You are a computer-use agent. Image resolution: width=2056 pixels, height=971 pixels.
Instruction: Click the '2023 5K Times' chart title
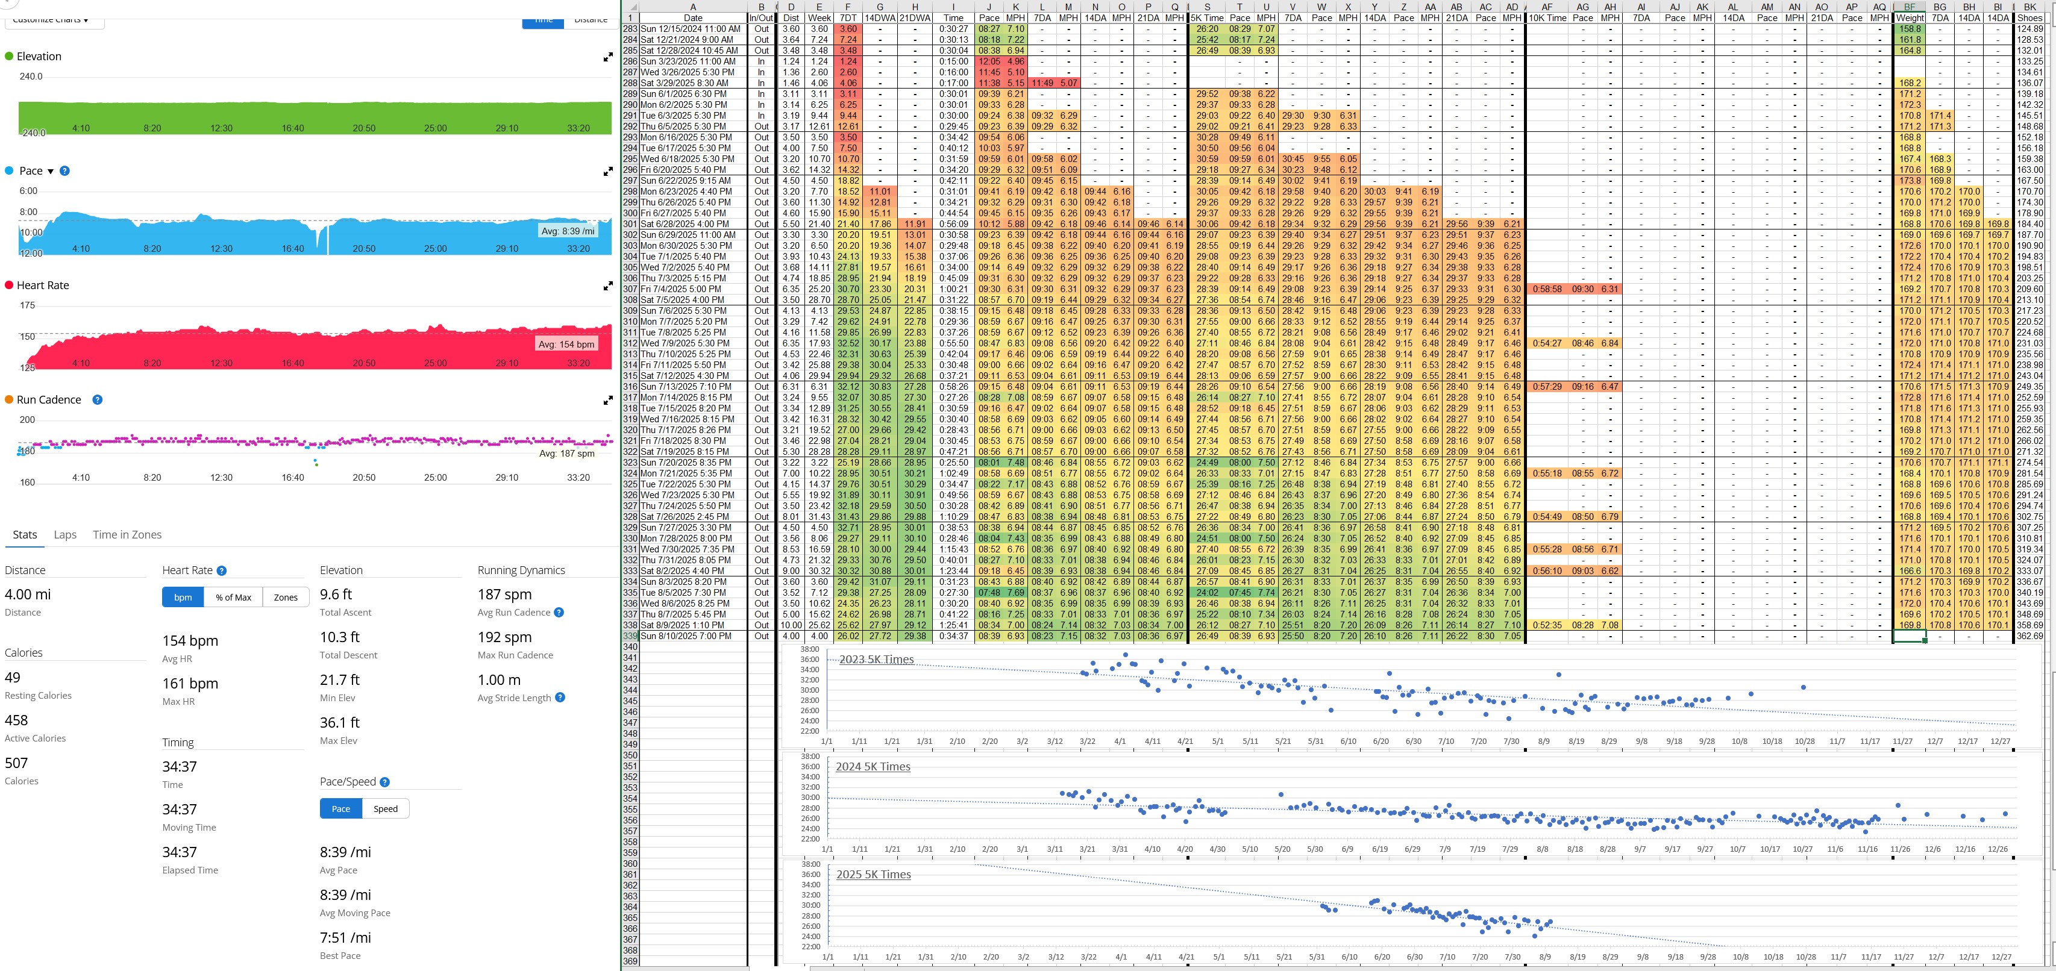click(876, 660)
